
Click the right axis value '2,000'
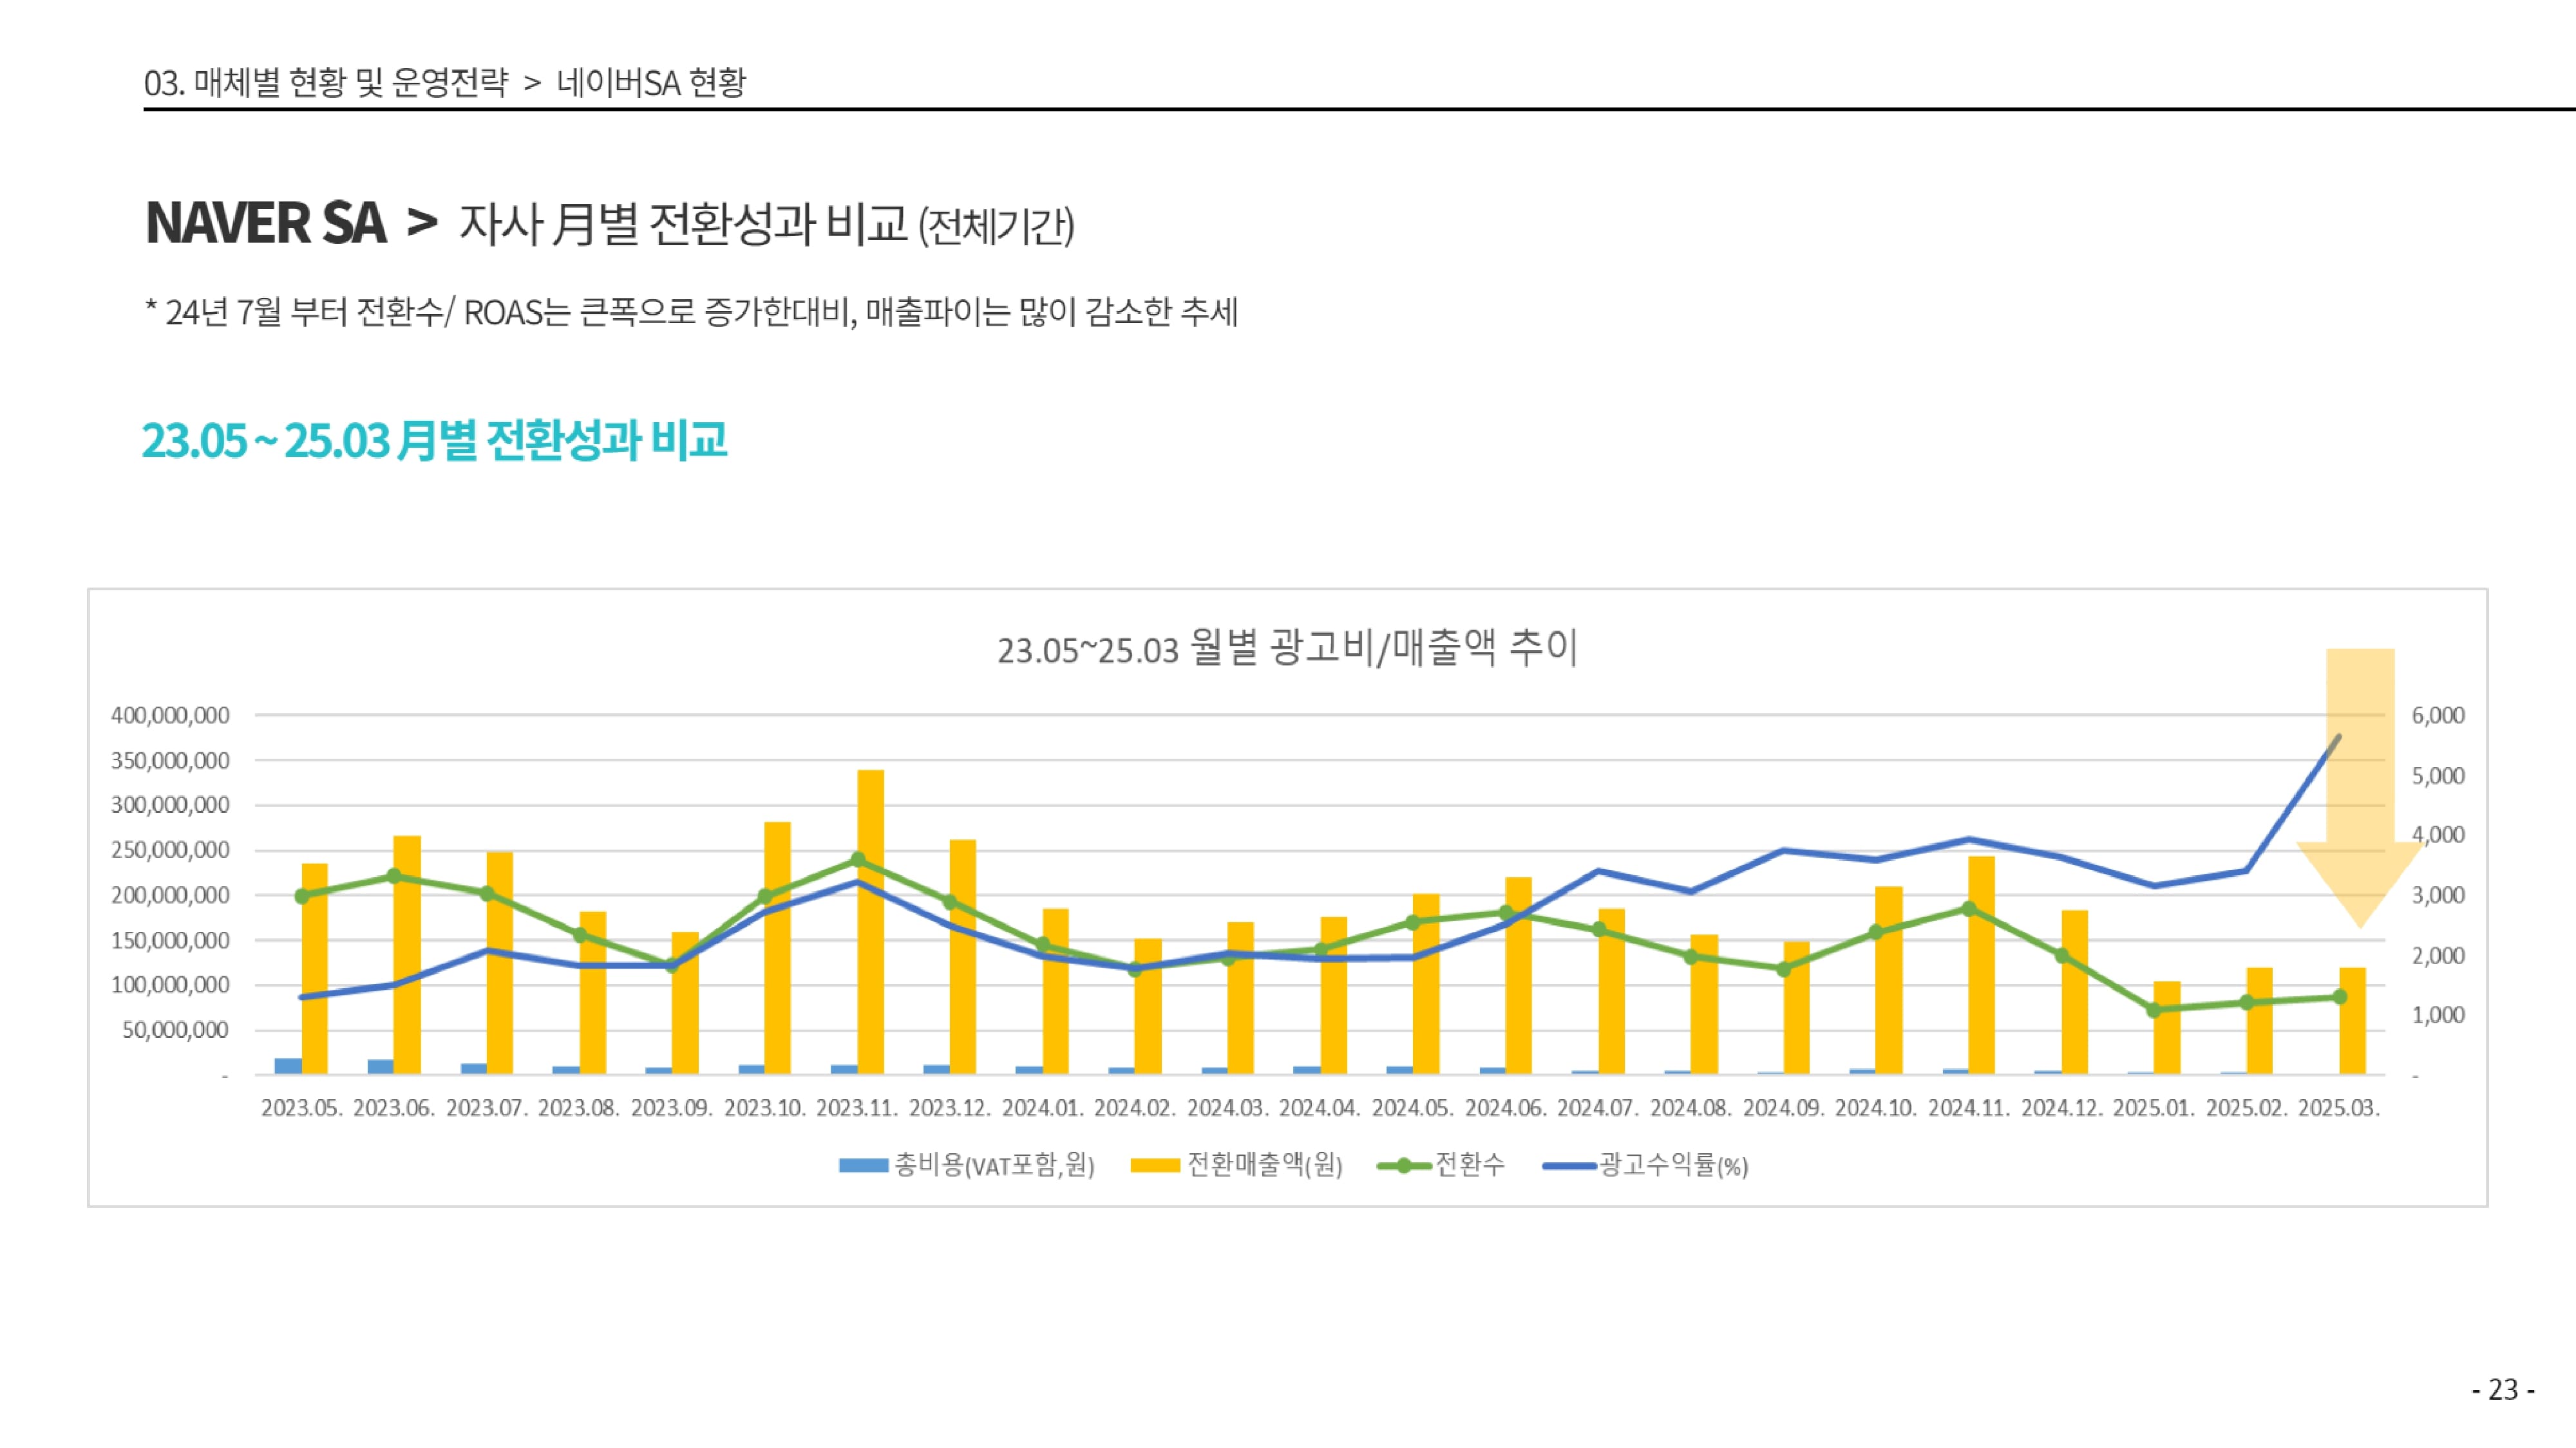point(2438,955)
